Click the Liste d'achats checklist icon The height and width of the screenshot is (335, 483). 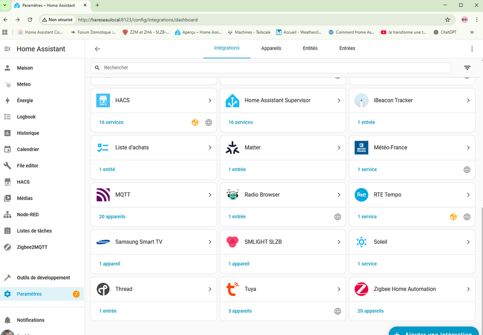(103, 147)
